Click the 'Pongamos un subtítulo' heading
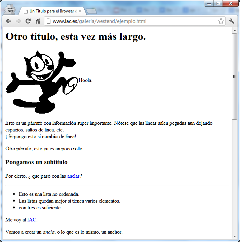Screen dimensions: 240x242 [36, 162]
